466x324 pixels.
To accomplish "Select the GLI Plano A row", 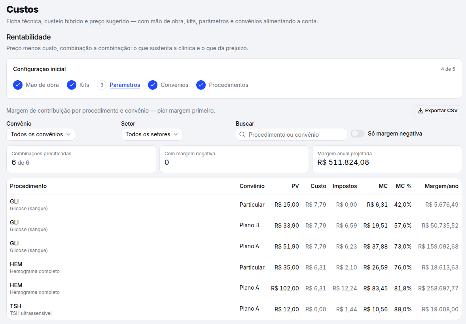I will [234, 247].
